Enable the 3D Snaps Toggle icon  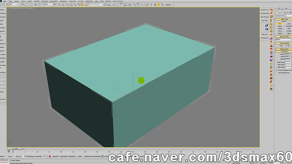(x=68, y=4)
